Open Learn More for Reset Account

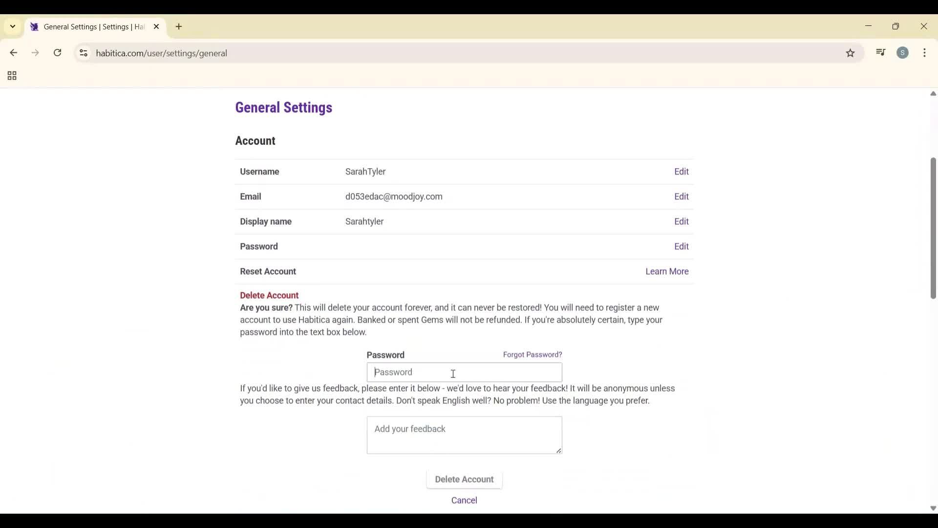click(x=666, y=271)
